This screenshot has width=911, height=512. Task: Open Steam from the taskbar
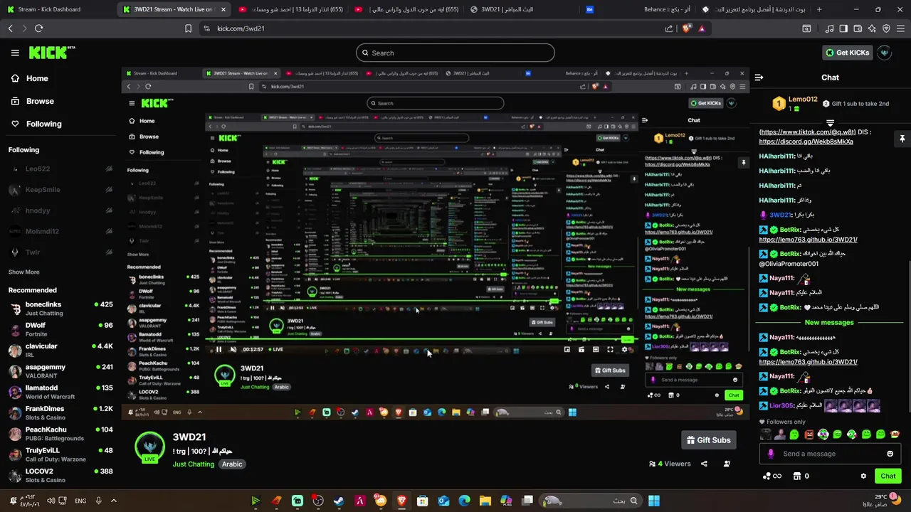click(x=339, y=501)
